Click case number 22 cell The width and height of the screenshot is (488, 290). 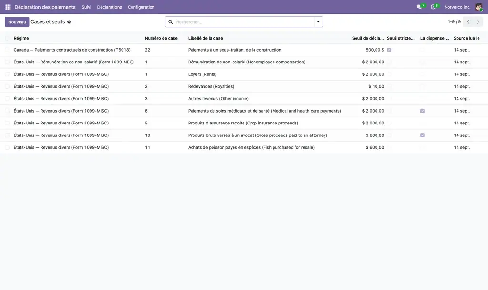[x=148, y=50]
